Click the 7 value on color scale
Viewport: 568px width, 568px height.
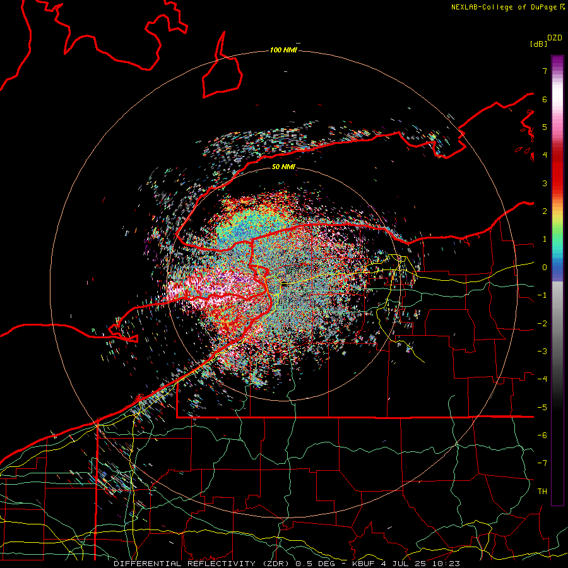(545, 71)
